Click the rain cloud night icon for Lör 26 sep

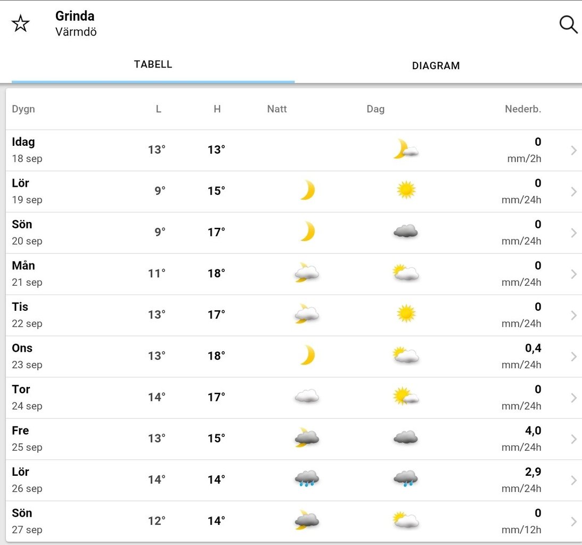coord(307,479)
